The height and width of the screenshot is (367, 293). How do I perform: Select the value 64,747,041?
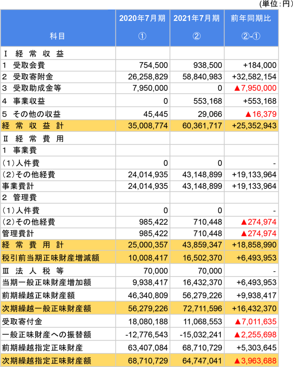[x=202, y=361]
